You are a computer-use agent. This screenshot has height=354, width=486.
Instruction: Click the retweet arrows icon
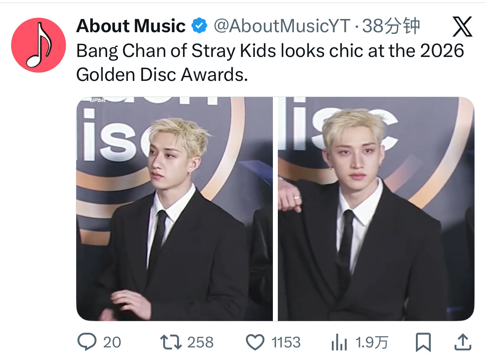pos(171,342)
